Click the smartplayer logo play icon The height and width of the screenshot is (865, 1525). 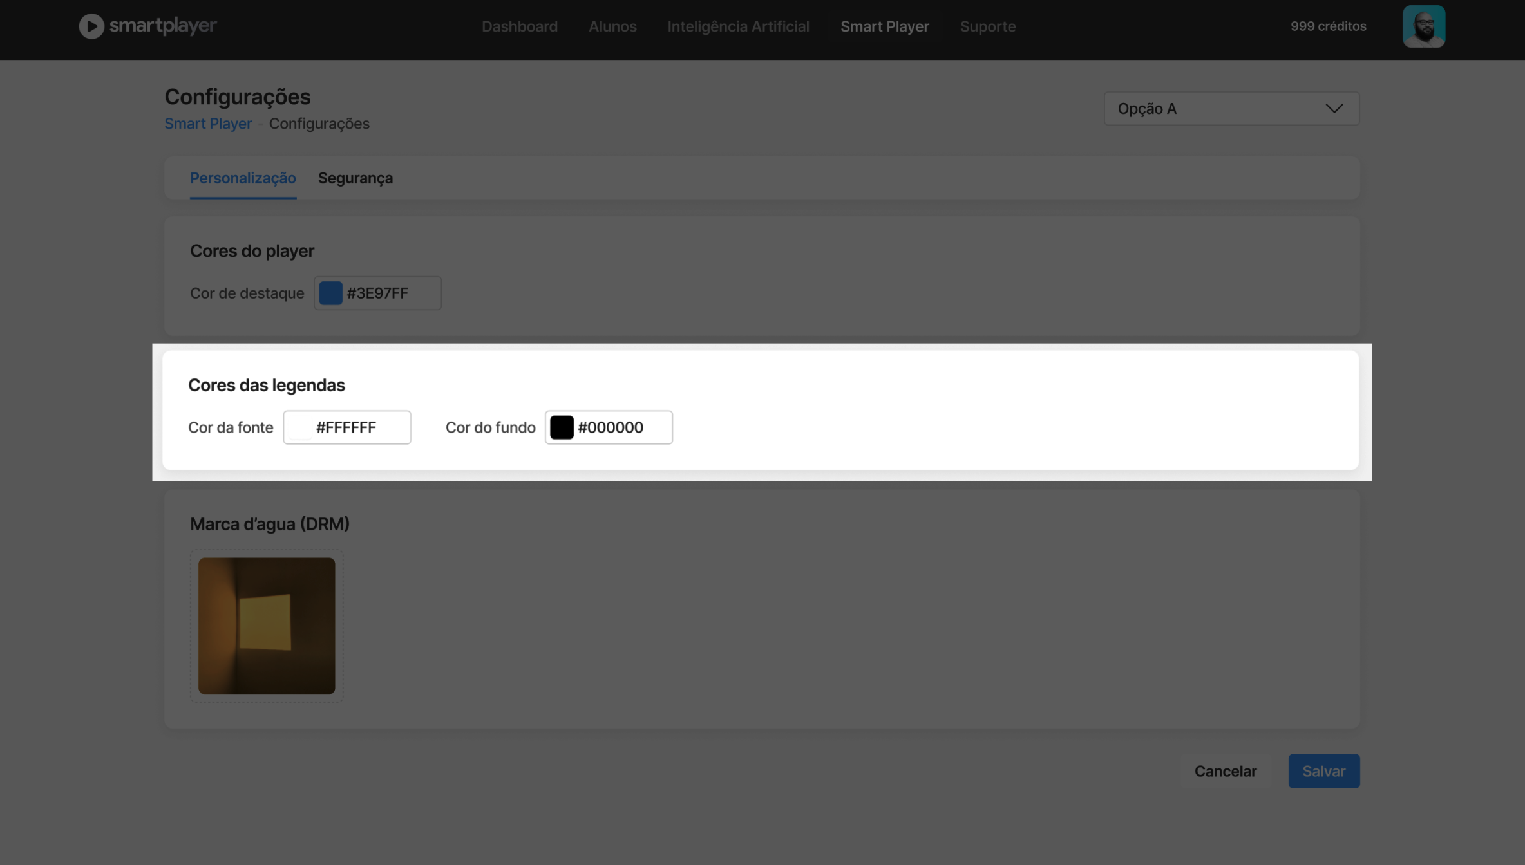coord(91,26)
